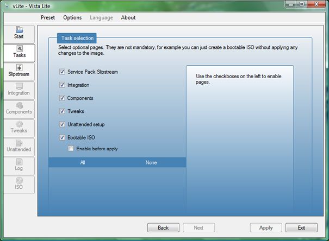Click the Apply button
The height and width of the screenshot is (241, 329).
tap(266, 227)
